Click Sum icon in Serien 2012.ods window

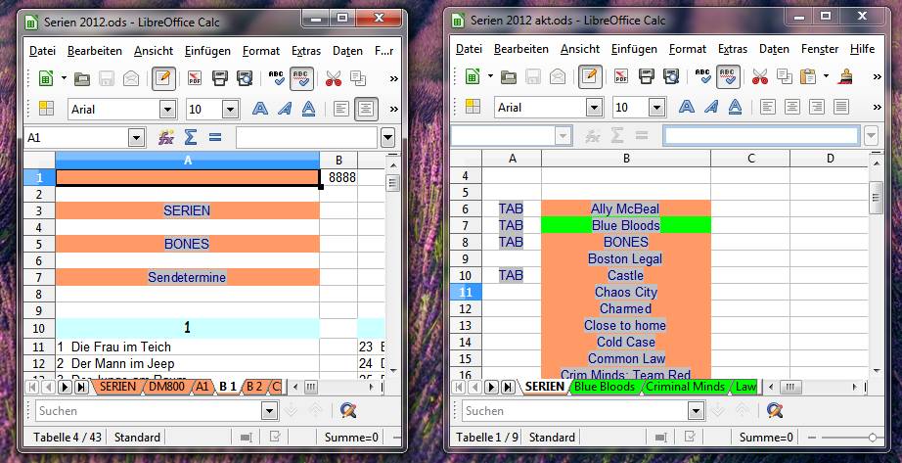(191, 137)
